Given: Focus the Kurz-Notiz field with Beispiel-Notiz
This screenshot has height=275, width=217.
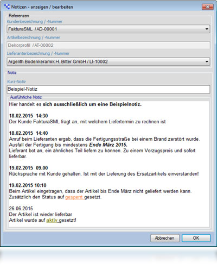Looking at the screenshot, I should 108,89.
